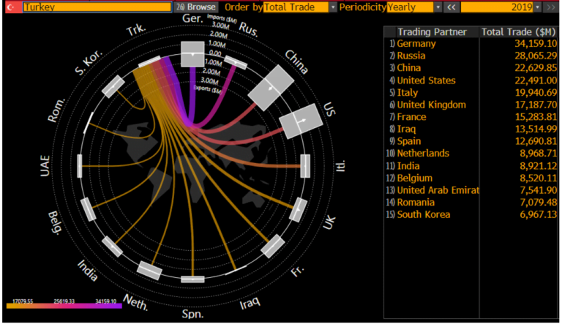Advance to next year with >> button
Image resolution: width=562 pixels, height=324 pixels.
coord(552,7)
